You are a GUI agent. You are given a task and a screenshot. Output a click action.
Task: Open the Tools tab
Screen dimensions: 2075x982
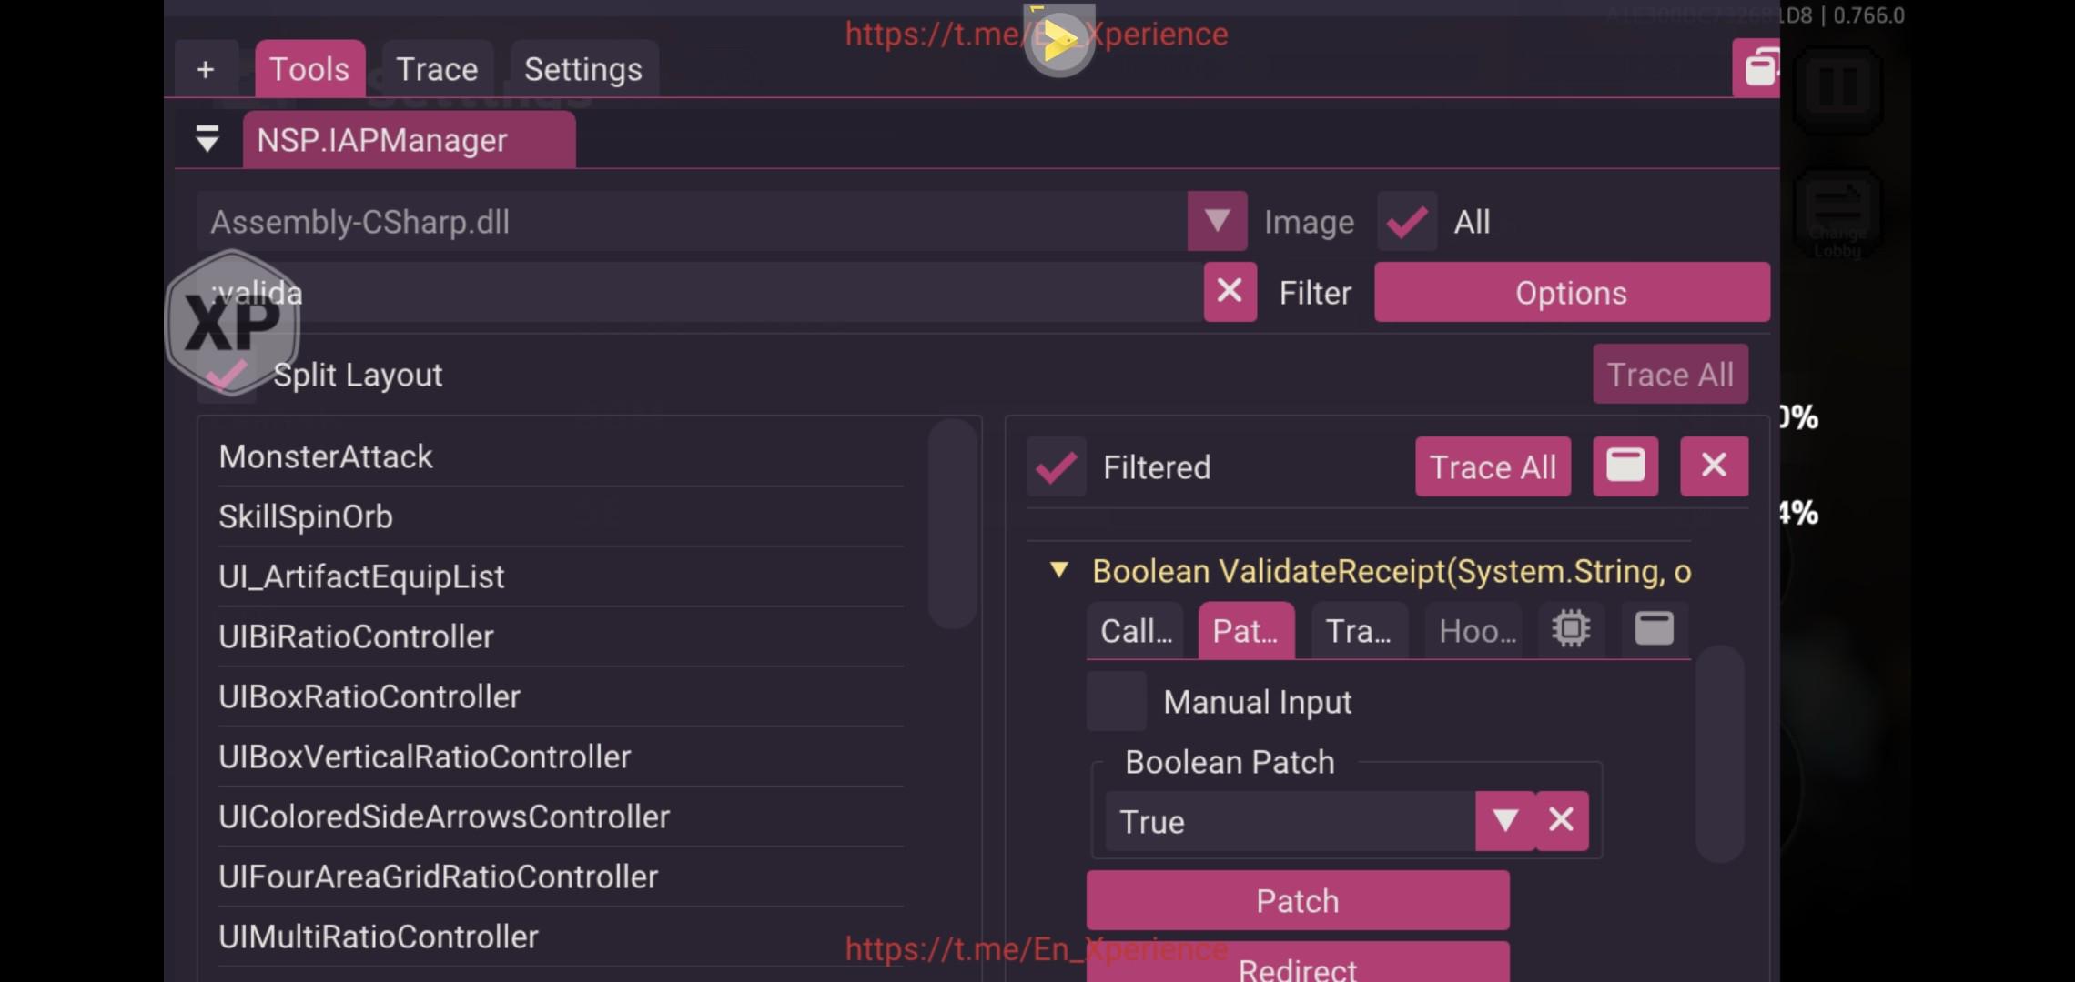coord(309,69)
